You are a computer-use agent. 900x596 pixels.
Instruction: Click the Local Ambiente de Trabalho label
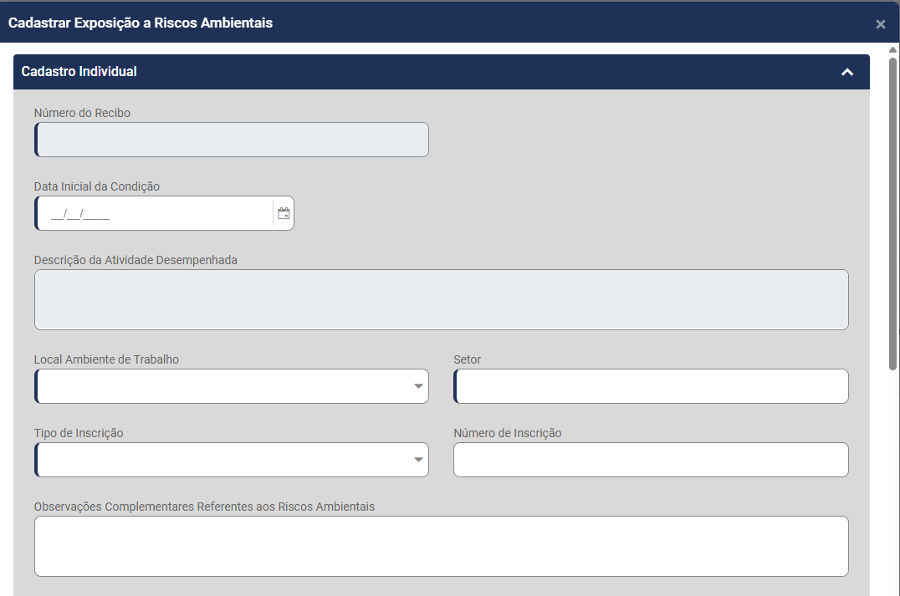click(106, 359)
